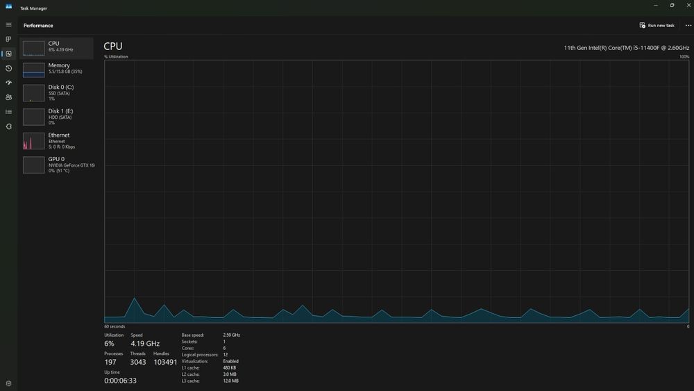Click the L3 cache 12.0 MB value

pos(230,381)
